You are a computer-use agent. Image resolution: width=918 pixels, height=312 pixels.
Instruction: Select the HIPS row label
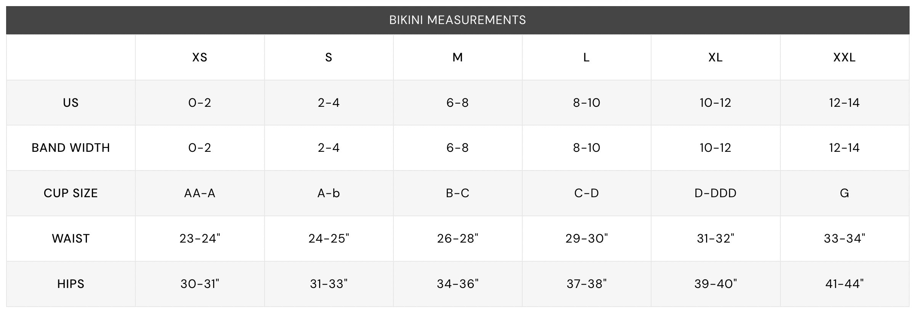tap(71, 284)
